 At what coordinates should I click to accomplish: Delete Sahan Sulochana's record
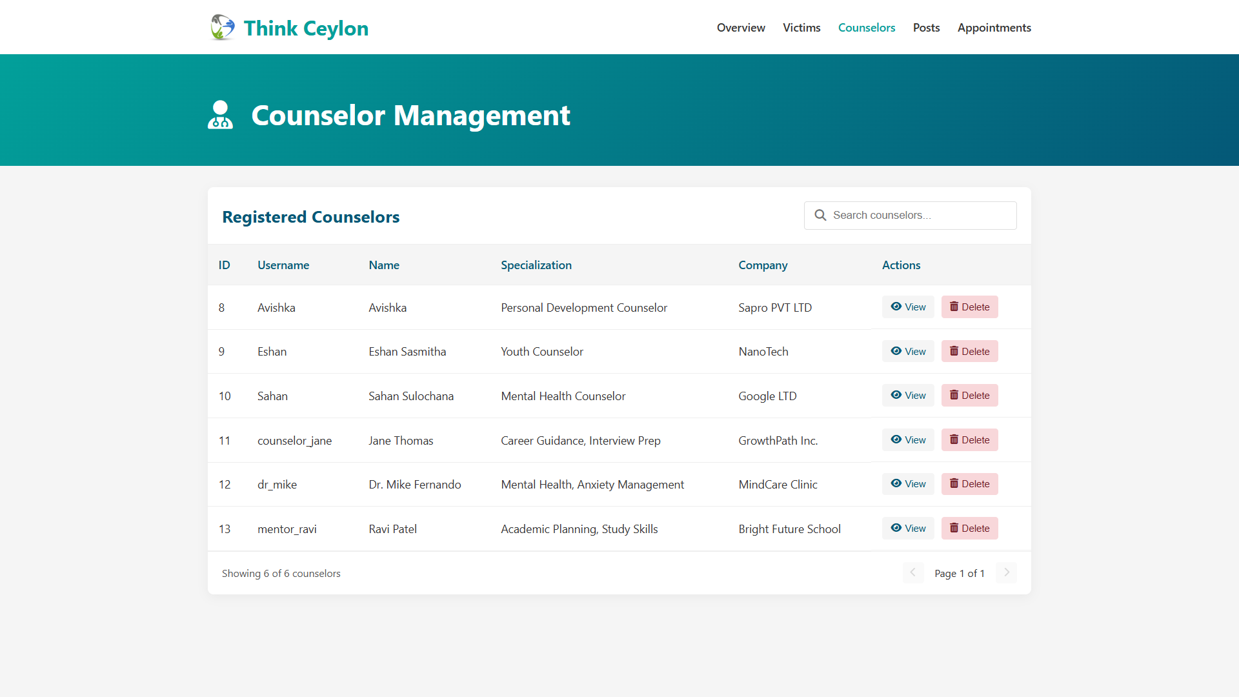coord(969,396)
